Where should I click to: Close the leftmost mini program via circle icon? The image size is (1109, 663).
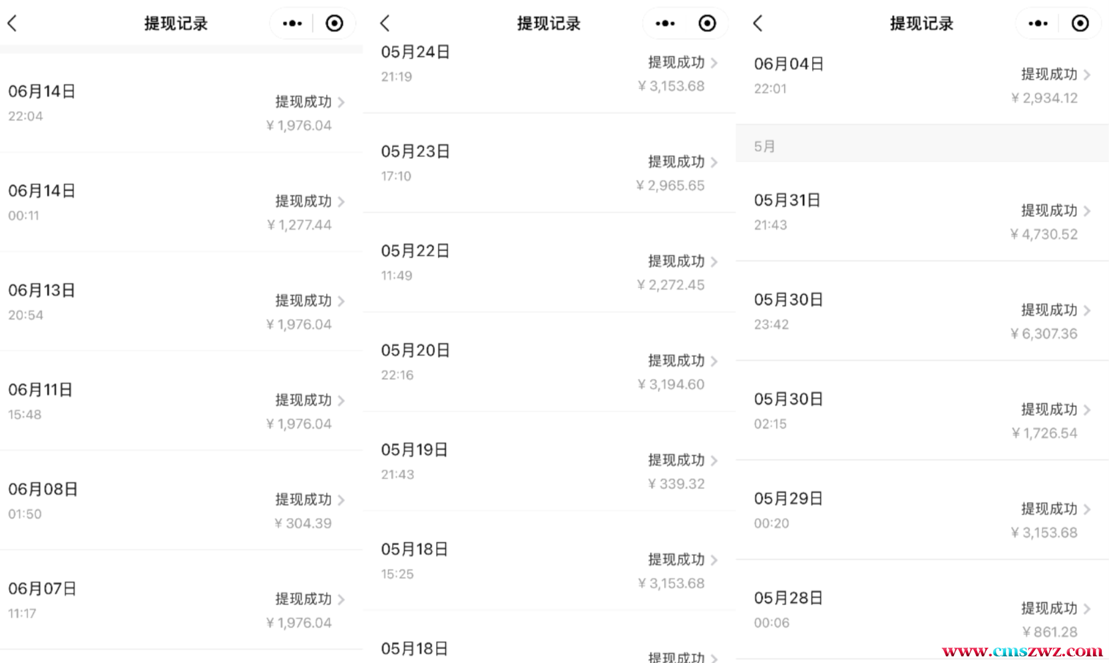point(334,24)
